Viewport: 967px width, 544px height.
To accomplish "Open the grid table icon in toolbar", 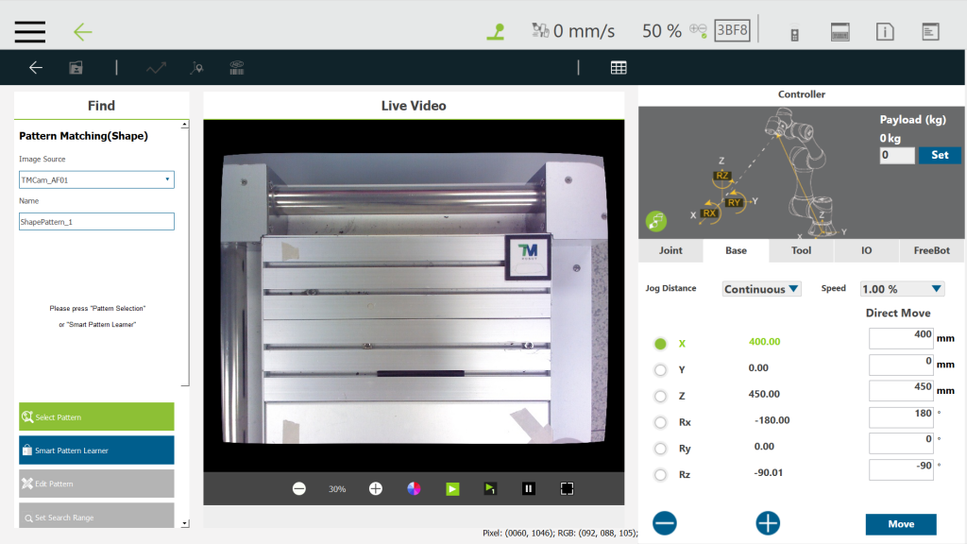I will click(x=619, y=67).
